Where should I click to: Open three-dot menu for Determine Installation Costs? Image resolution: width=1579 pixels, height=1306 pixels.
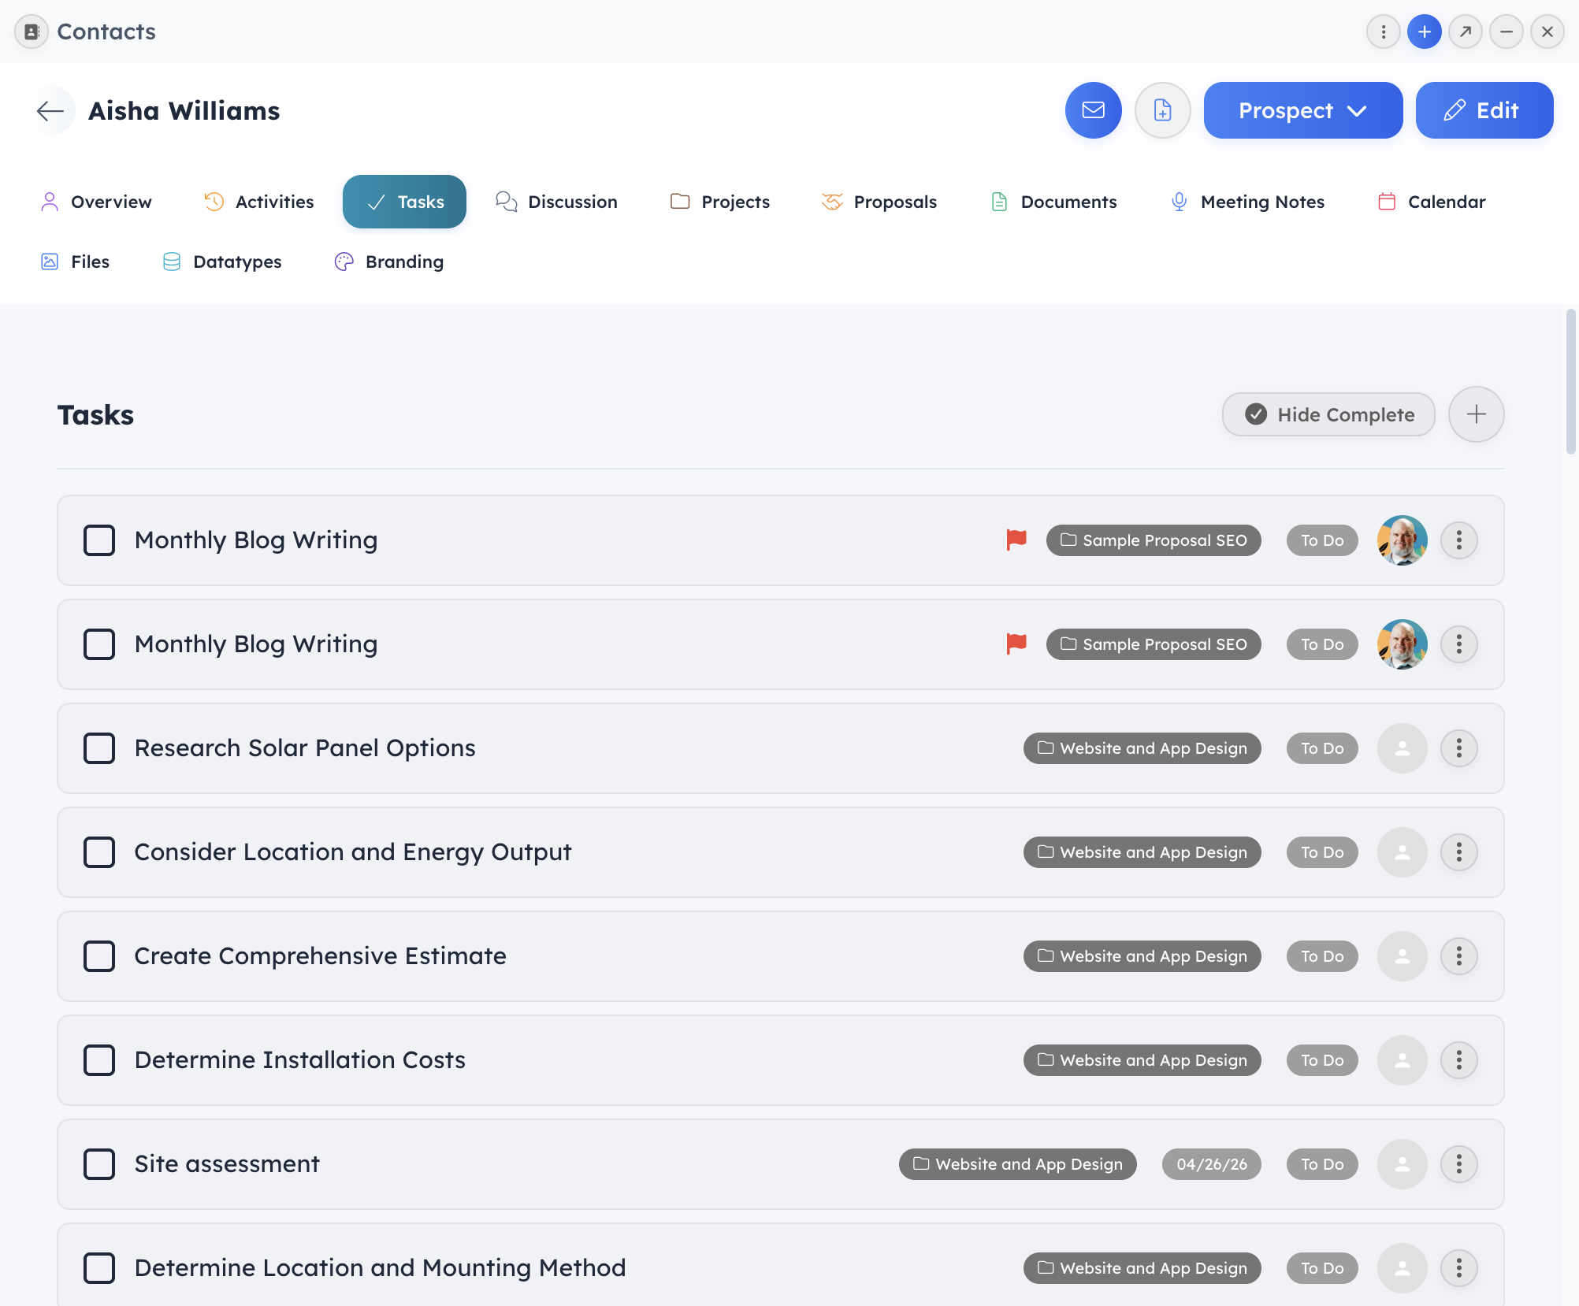tap(1458, 1060)
